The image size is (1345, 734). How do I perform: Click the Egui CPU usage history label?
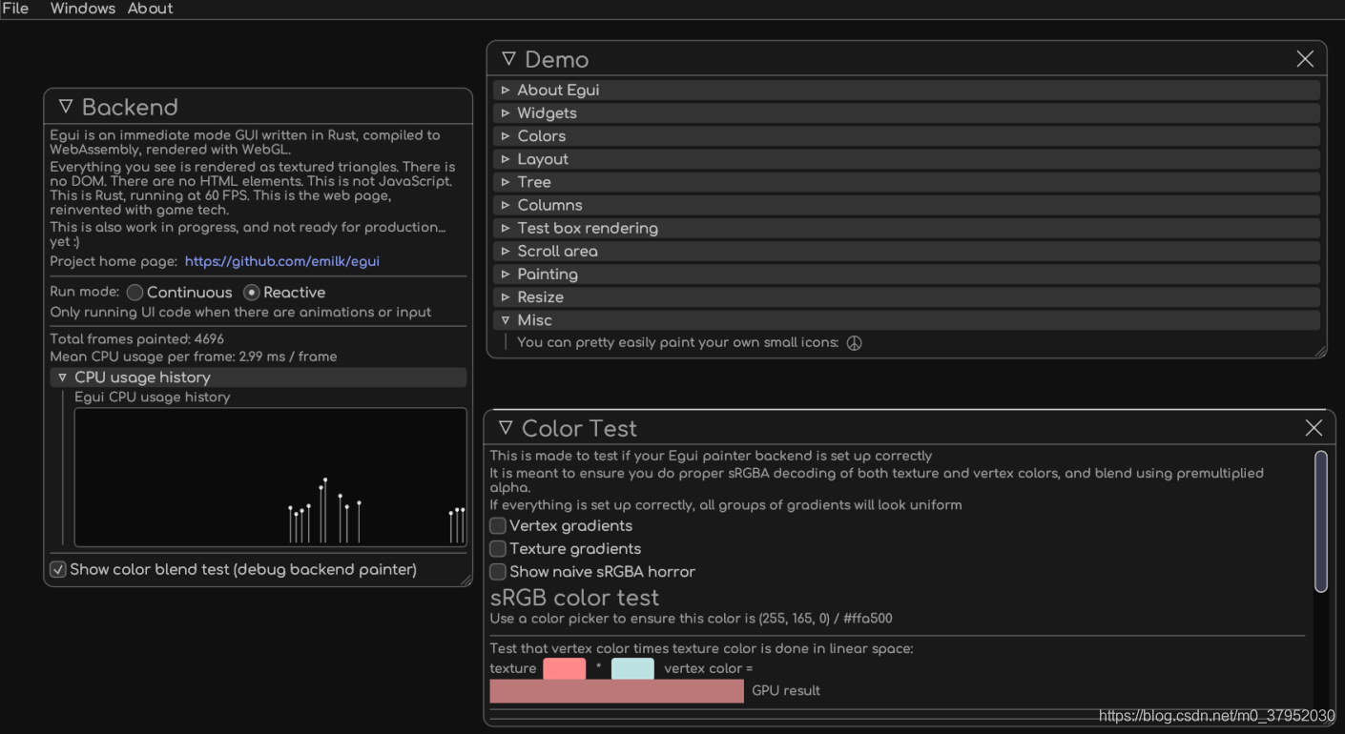pos(153,397)
